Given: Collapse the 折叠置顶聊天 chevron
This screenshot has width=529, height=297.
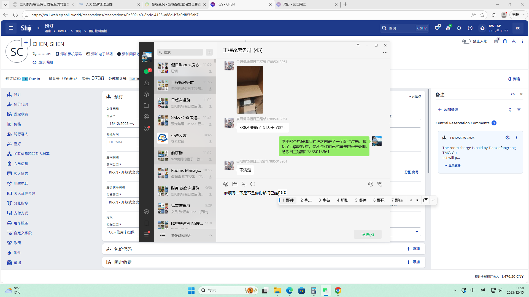Looking at the screenshot, I should tap(210, 235).
